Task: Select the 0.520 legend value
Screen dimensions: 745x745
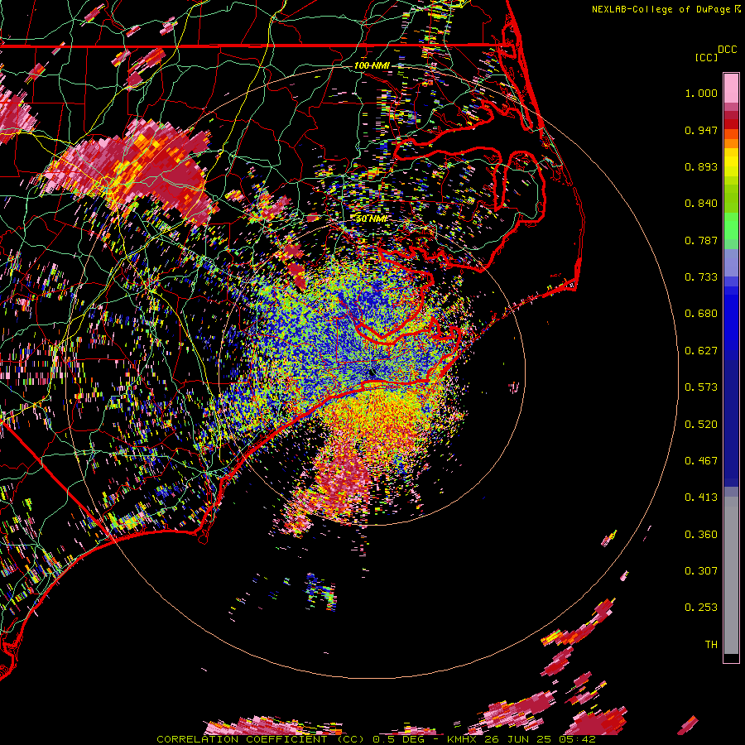Action: 701,425
